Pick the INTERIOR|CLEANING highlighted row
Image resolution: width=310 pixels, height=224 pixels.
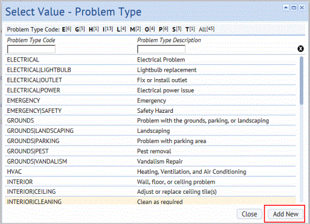[150, 201]
